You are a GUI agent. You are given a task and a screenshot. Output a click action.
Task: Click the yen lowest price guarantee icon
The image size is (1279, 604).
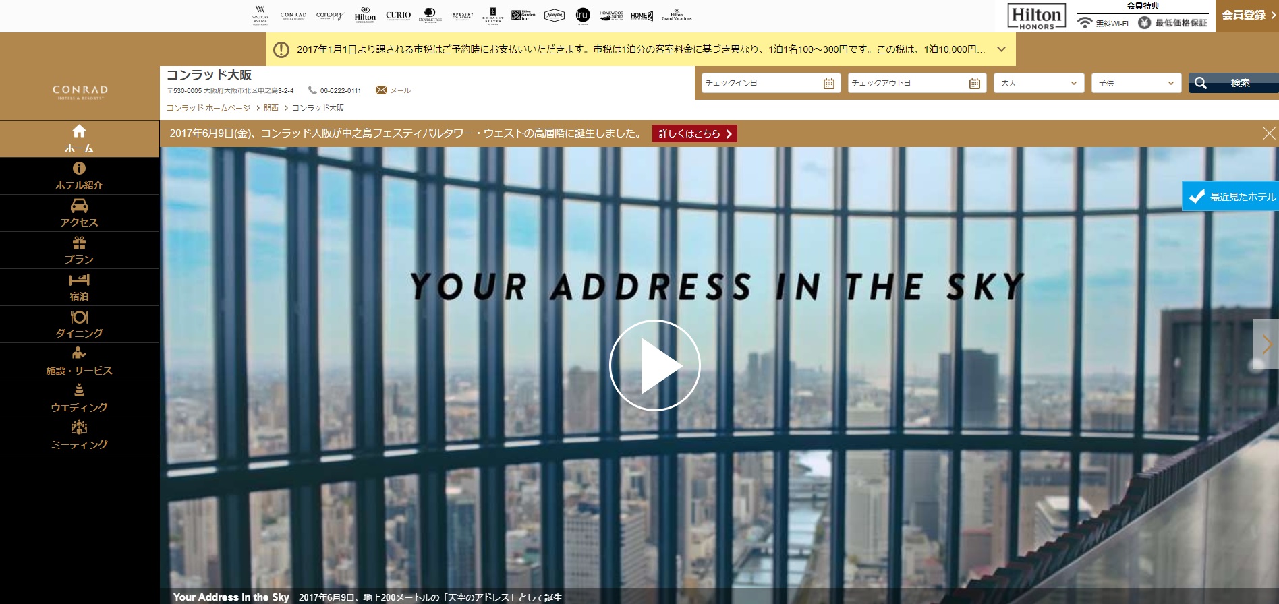1144,23
